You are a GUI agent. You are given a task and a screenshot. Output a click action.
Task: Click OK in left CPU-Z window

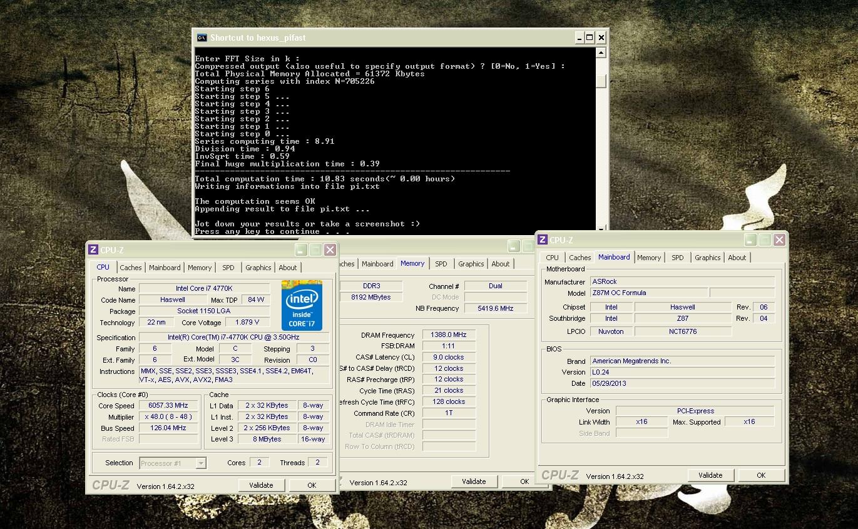click(x=312, y=485)
